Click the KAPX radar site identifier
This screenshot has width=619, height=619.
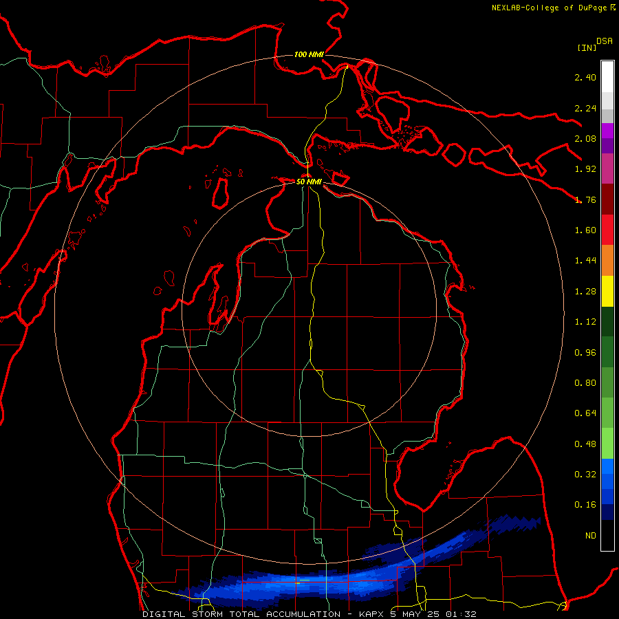pos(372,614)
